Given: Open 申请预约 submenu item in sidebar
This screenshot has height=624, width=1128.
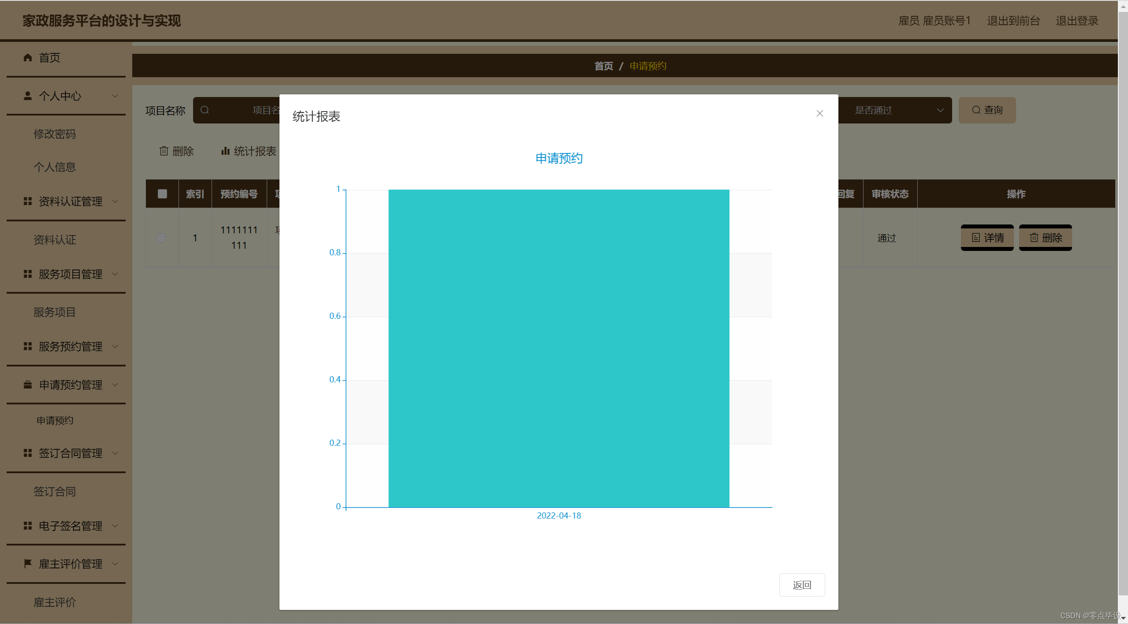Looking at the screenshot, I should pos(55,420).
